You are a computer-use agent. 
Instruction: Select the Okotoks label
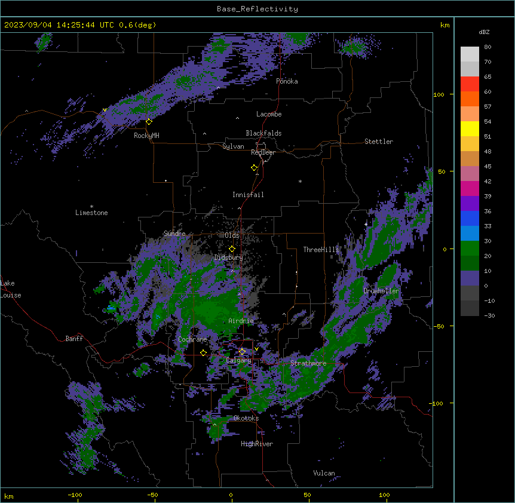coord(246,418)
